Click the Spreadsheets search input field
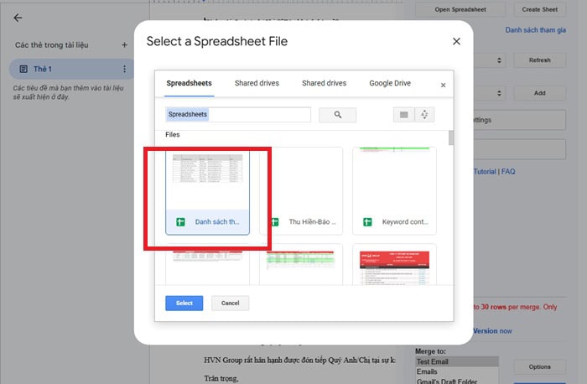 tap(238, 114)
